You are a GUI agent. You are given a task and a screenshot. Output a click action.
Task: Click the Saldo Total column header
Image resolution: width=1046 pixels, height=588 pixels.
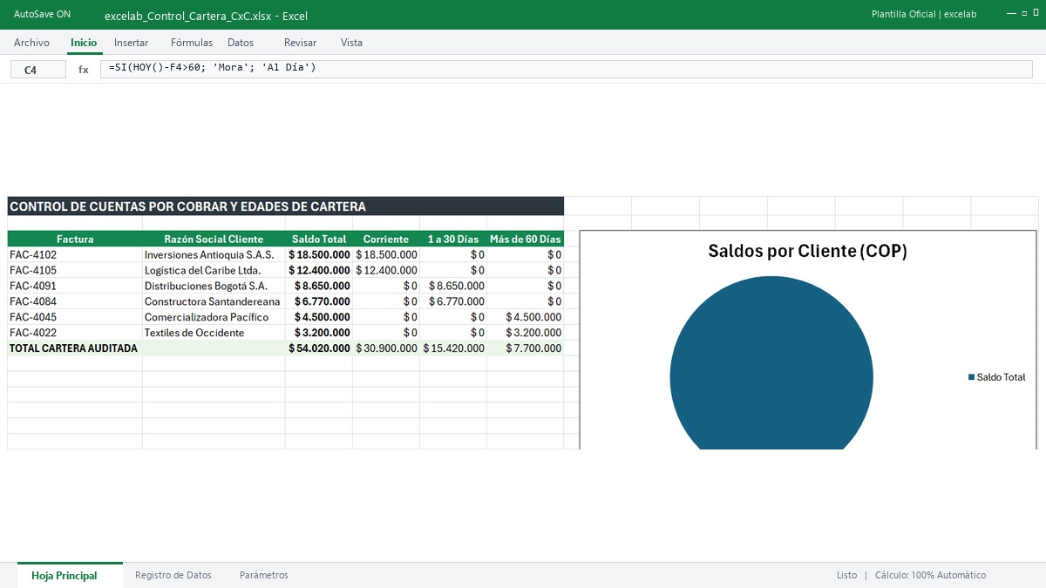tap(319, 239)
